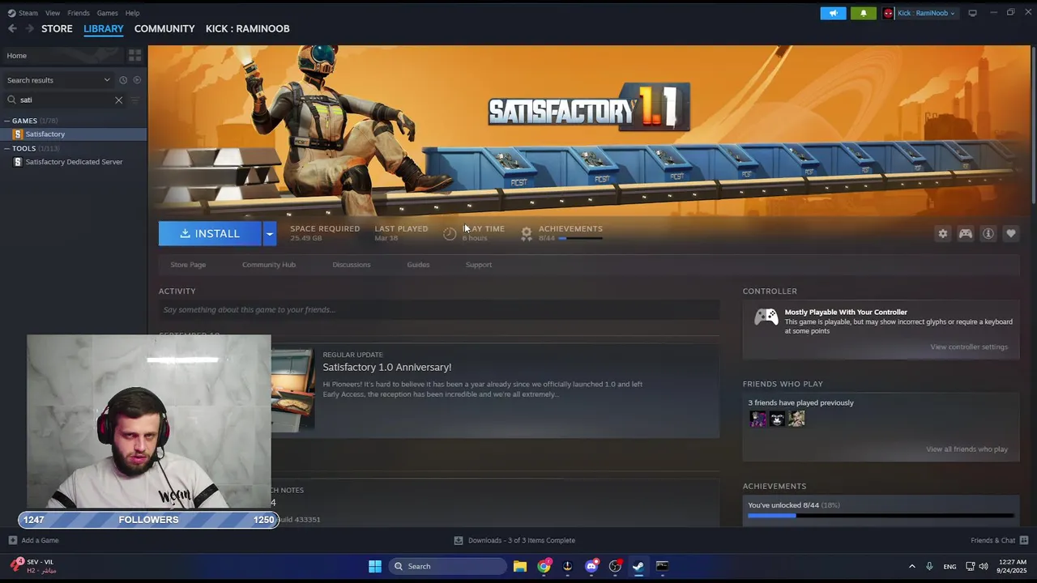
Task: Click the achievements cog icon
Action: point(527,233)
